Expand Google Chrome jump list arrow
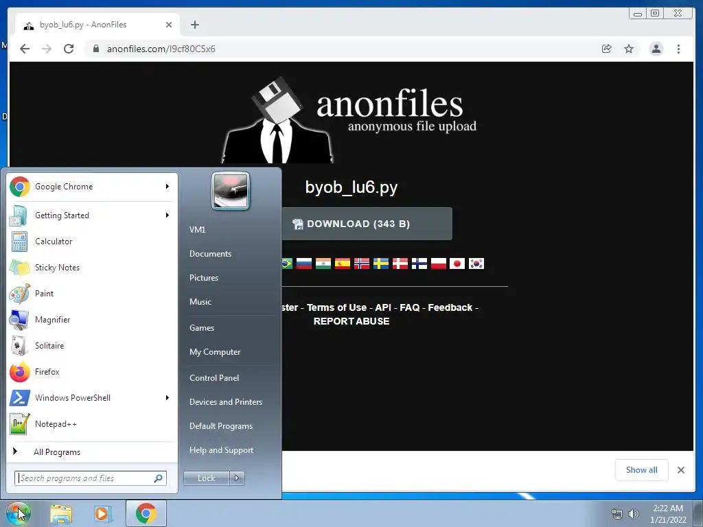The image size is (703, 527). (168, 187)
